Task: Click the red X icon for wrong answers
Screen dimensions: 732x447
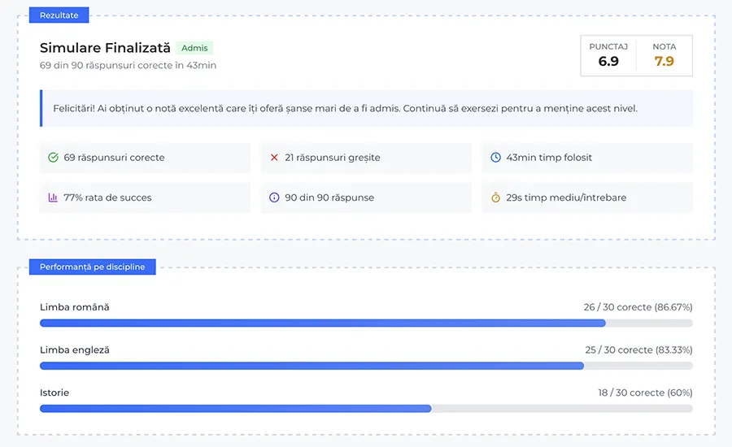Action: [x=275, y=157]
